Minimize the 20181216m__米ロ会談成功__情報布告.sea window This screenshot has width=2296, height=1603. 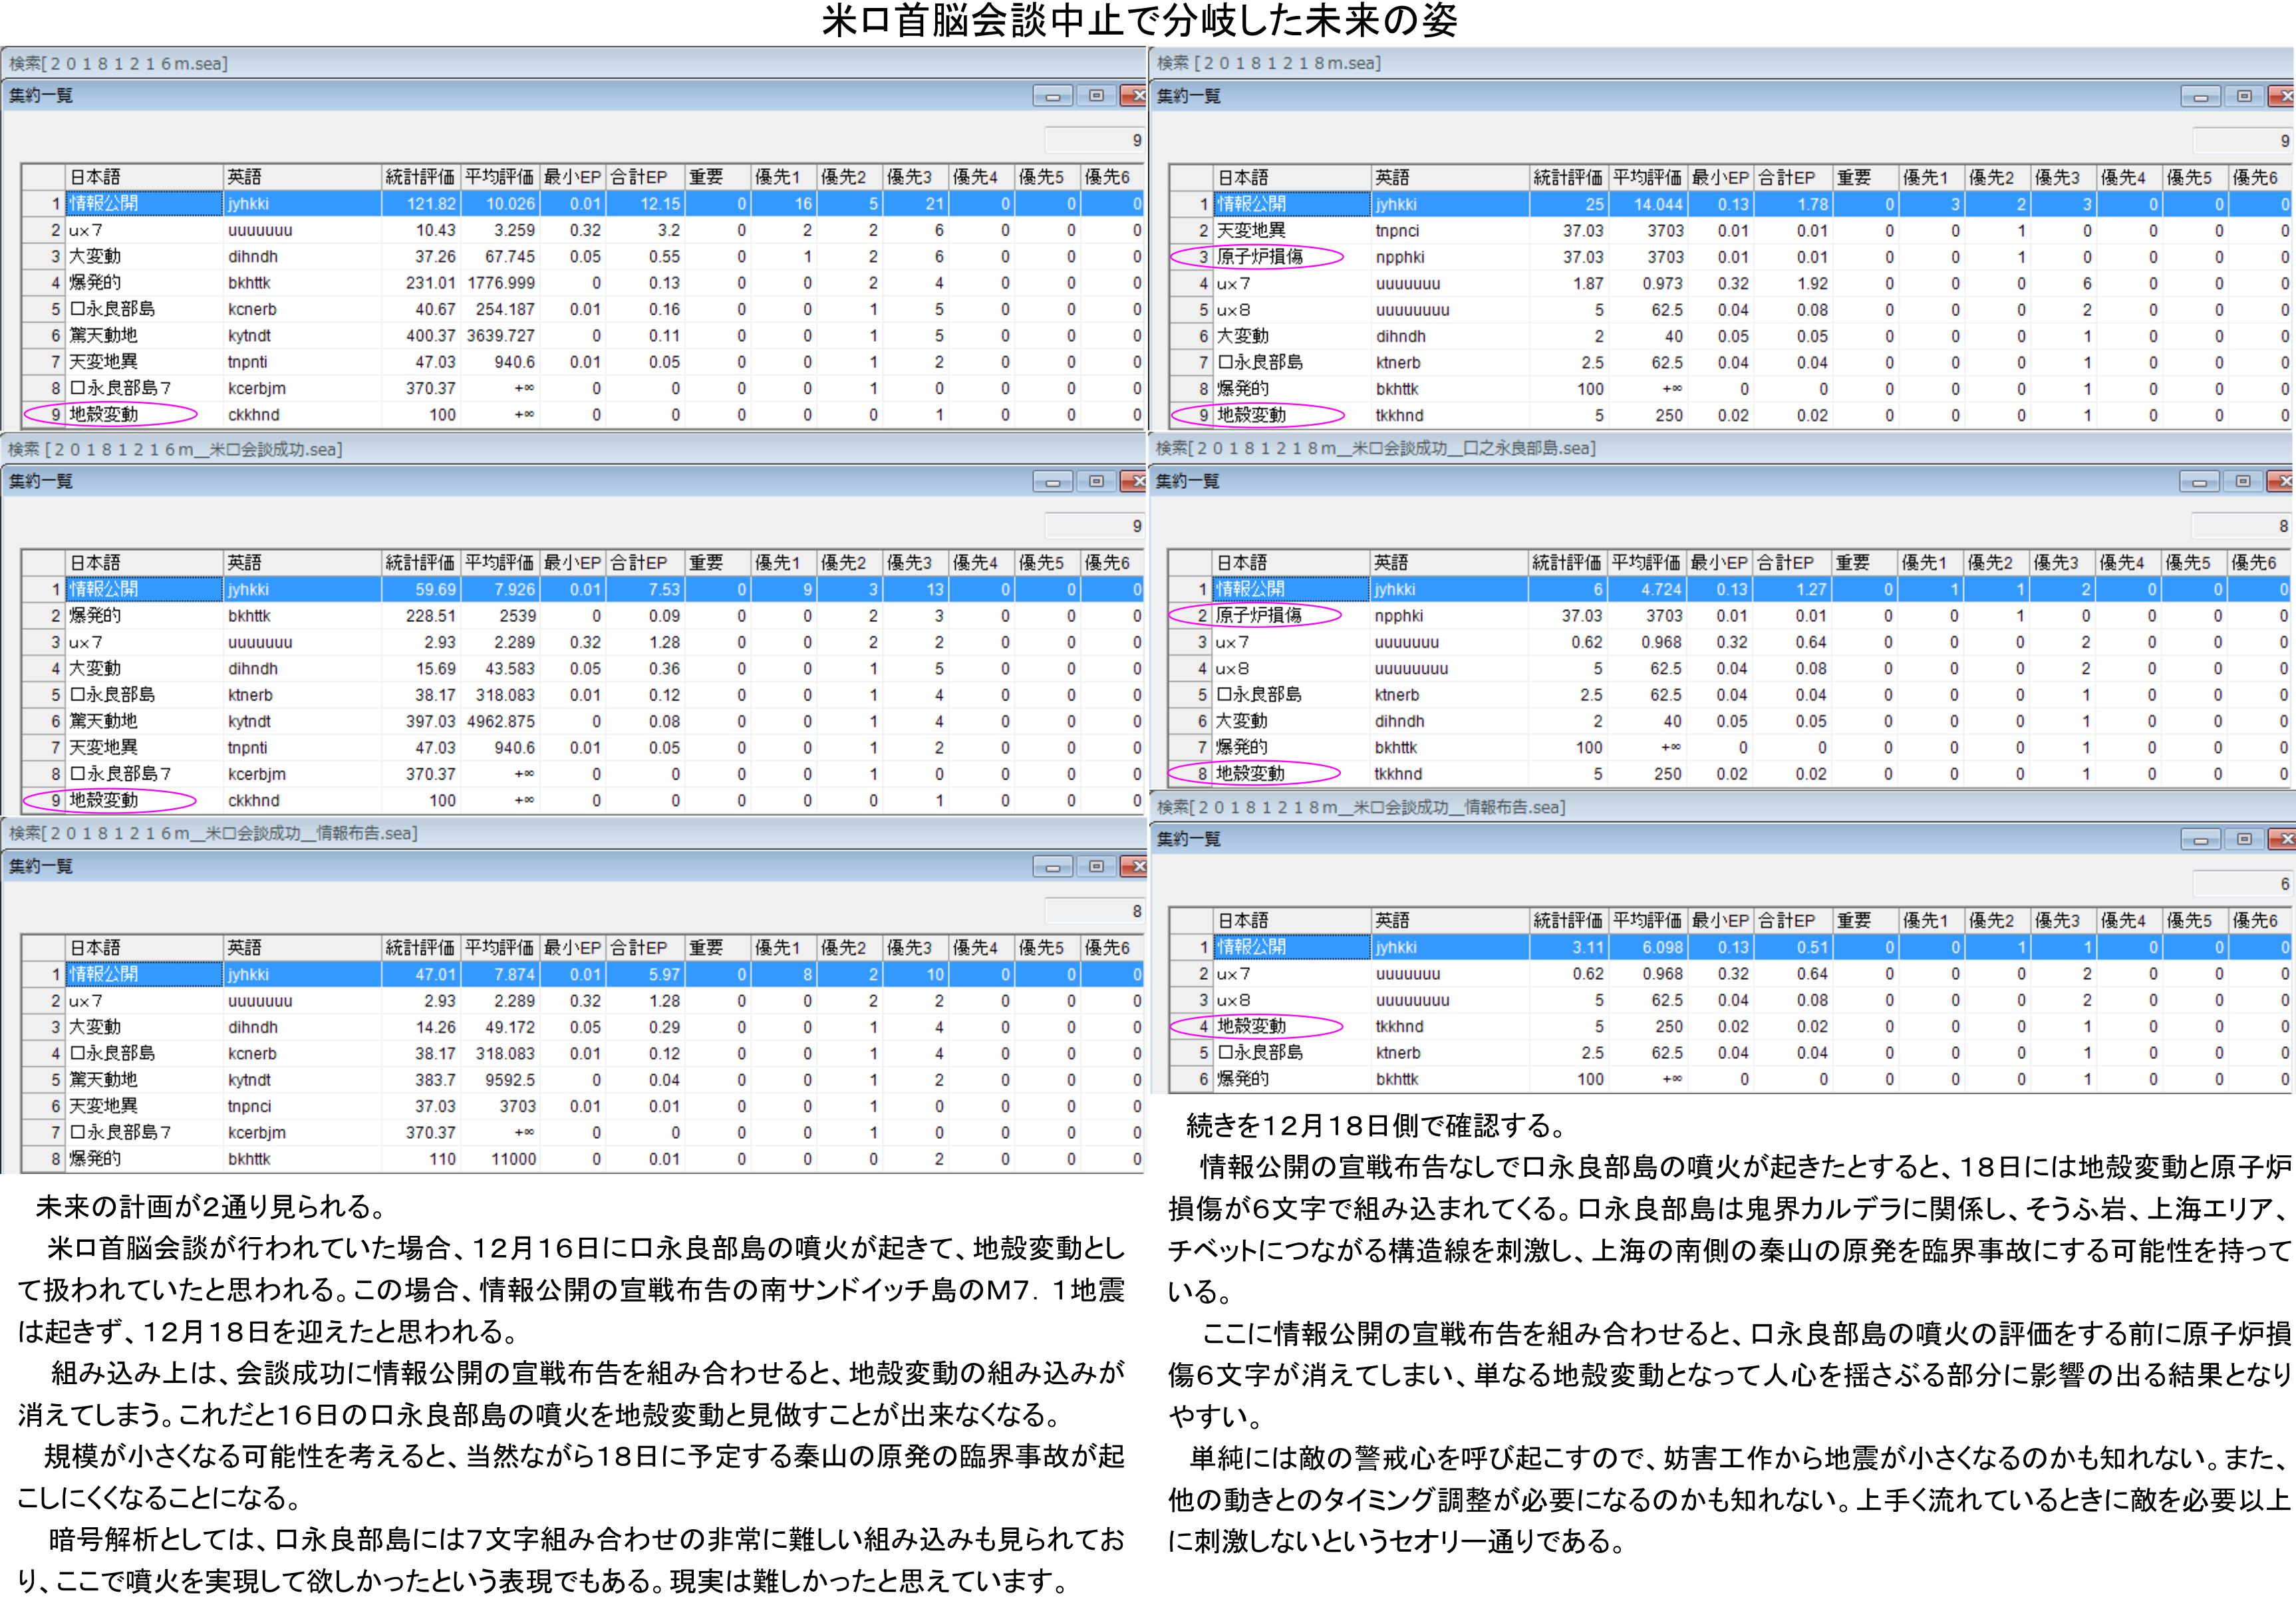(1052, 867)
